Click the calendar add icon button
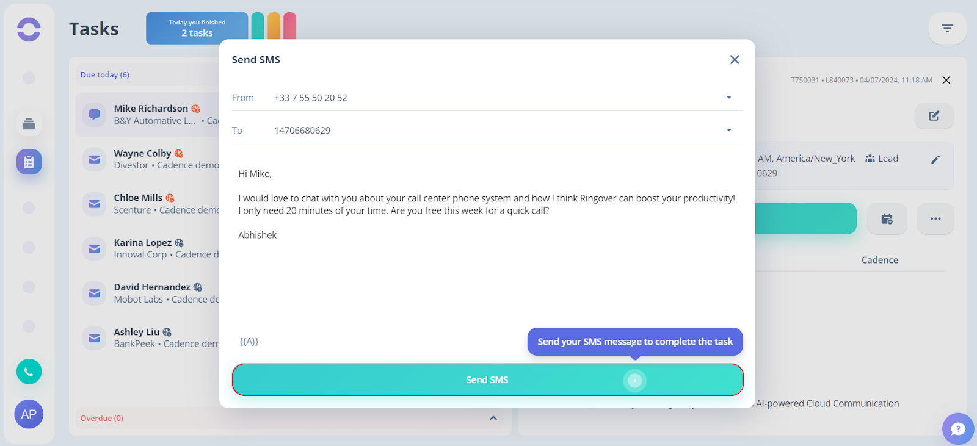Viewport: 977px width, 446px height. pyautogui.click(x=887, y=218)
